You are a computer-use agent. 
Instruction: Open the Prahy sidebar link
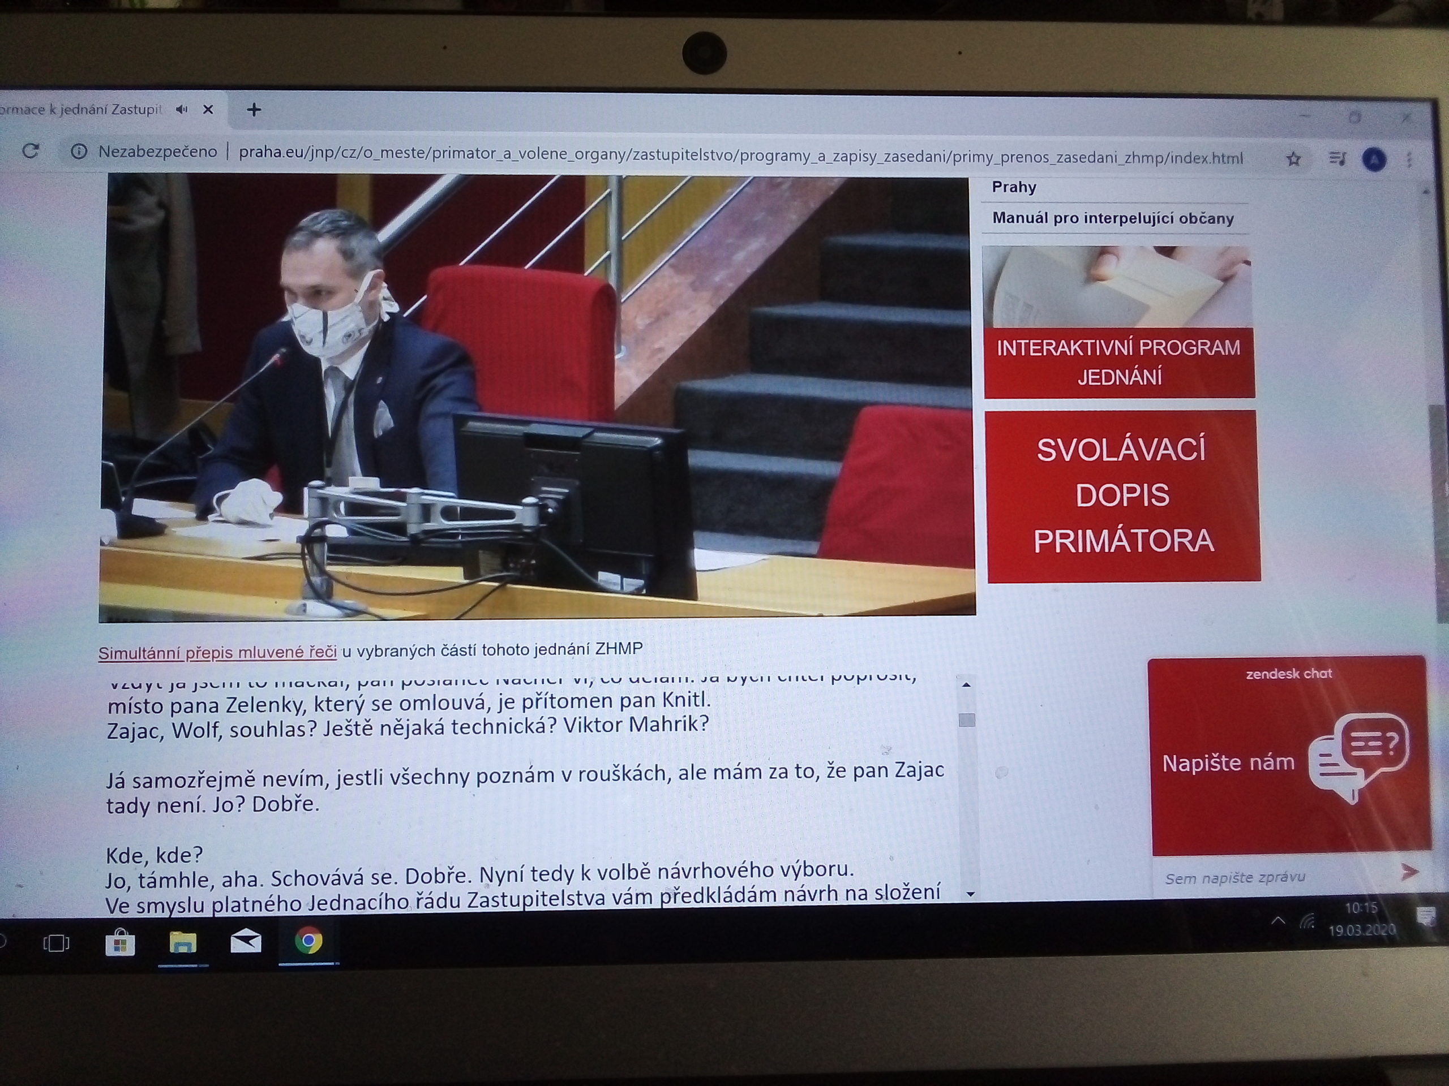(x=1014, y=187)
